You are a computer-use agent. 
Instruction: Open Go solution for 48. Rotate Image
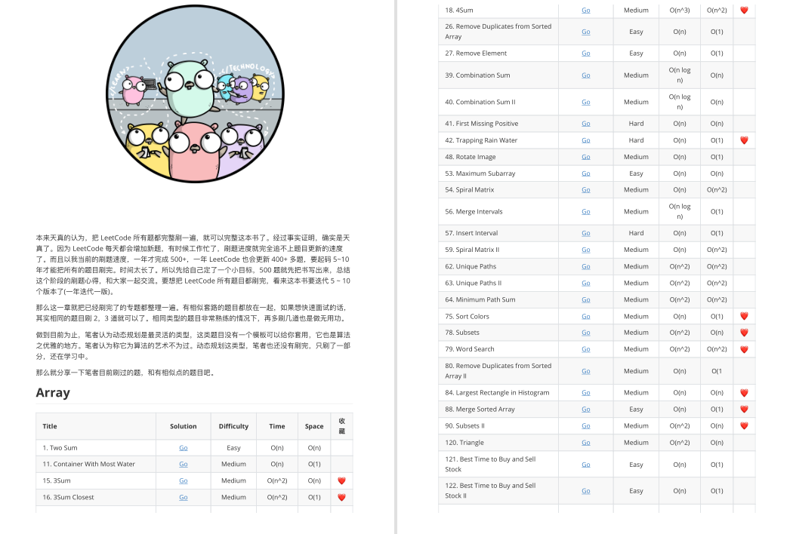coord(585,157)
